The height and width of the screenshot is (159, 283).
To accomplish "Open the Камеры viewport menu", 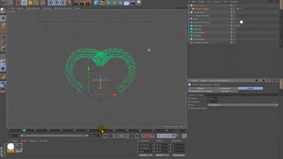I will click(x=20, y=8).
